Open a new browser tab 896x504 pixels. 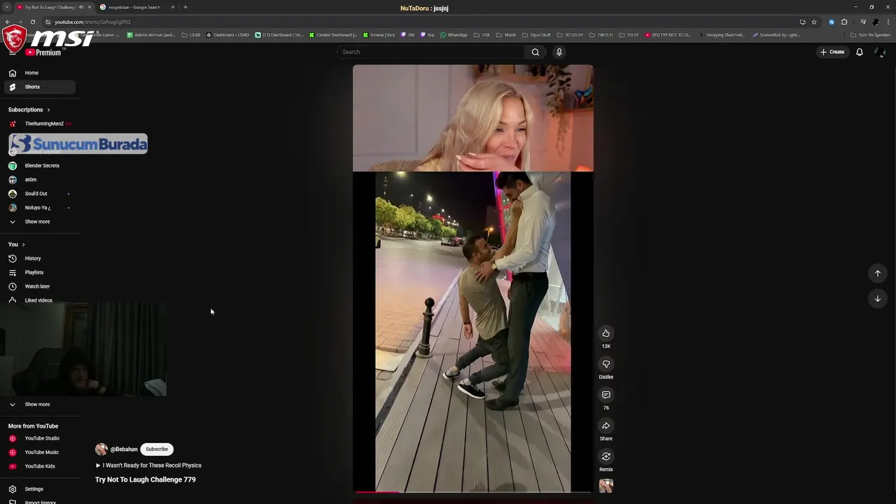185,7
